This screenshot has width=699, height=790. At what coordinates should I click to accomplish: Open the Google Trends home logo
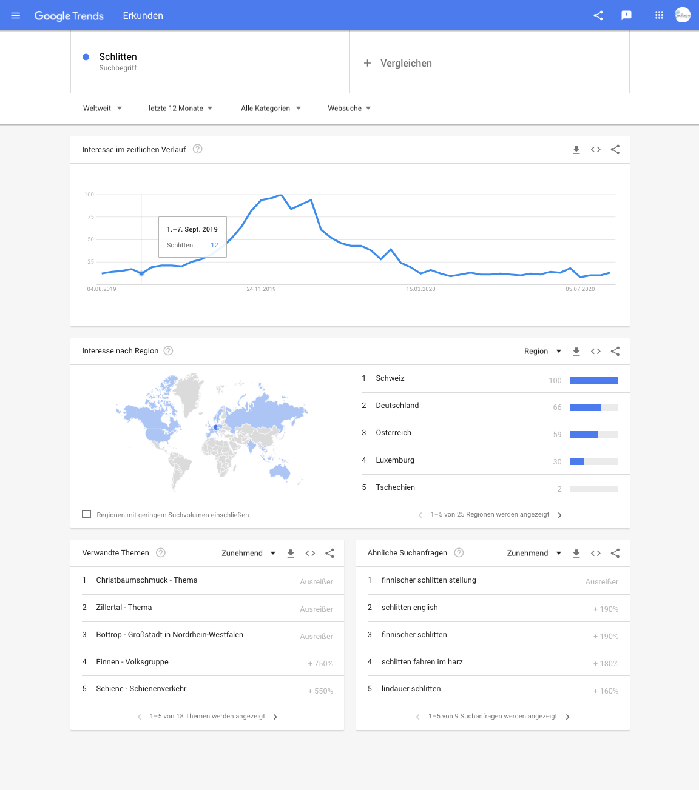pyautogui.click(x=69, y=16)
